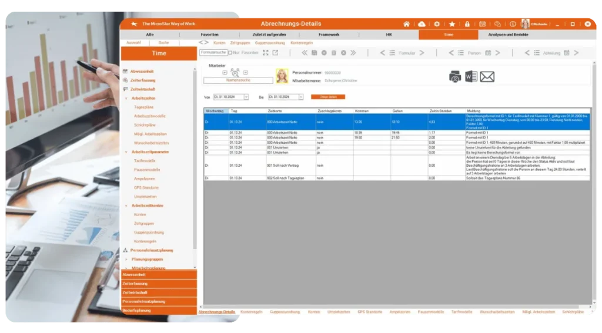
Task: Click the info icon in title bar
Action: click(513, 23)
